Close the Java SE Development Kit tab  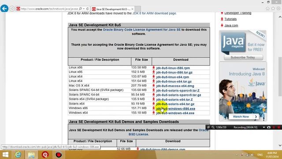click(133, 9)
